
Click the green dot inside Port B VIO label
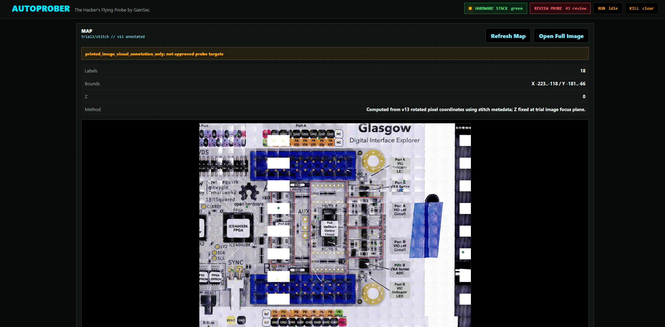(x=398, y=265)
